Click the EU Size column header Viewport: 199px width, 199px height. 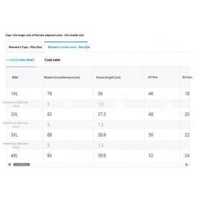[153, 77]
